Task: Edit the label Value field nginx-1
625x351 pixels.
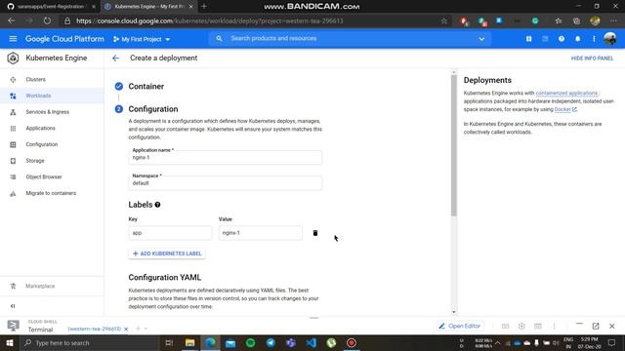Action: pos(261,233)
